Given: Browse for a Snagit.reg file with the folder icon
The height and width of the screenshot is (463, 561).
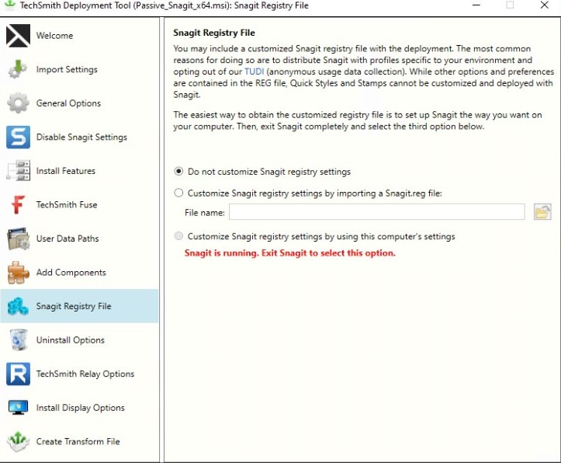Looking at the screenshot, I should (542, 212).
